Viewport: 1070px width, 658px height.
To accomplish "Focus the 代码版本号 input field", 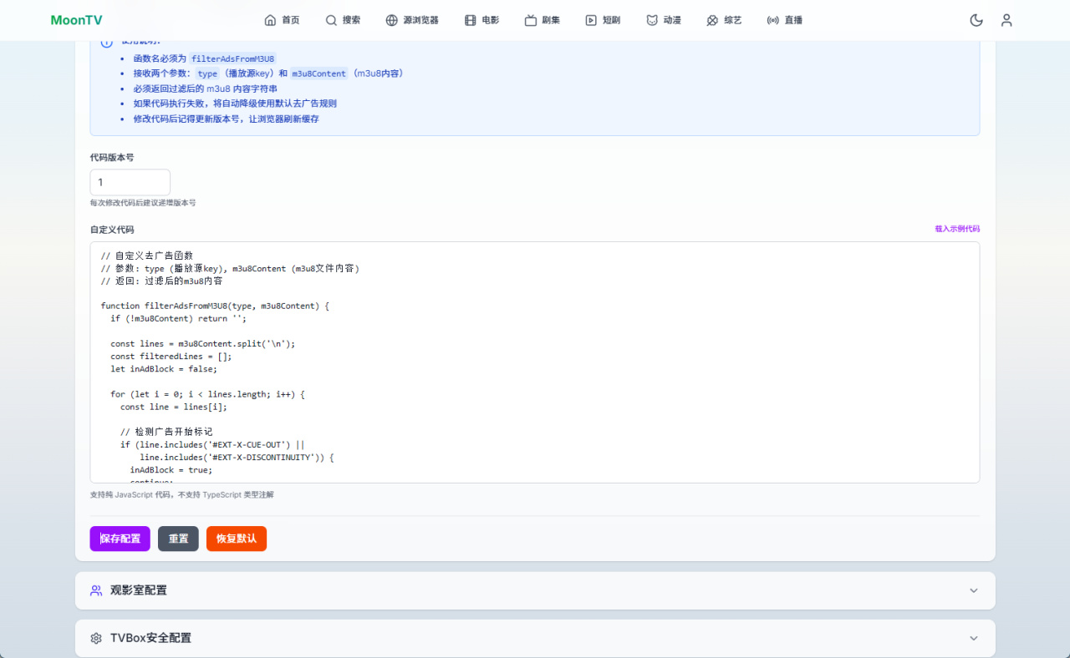I will point(130,182).
